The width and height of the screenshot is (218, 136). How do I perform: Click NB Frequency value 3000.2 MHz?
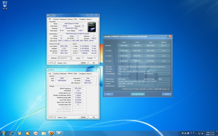pyautogui.click(x=88, y=83)
